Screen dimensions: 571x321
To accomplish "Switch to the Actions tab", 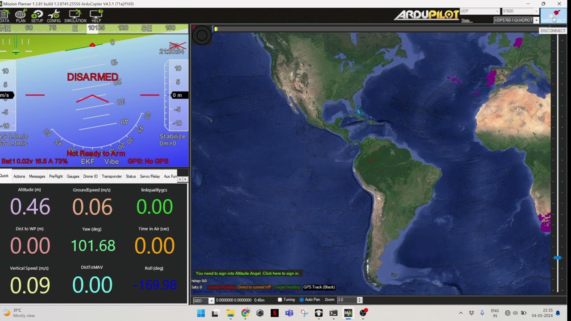I will coord(19,177).
